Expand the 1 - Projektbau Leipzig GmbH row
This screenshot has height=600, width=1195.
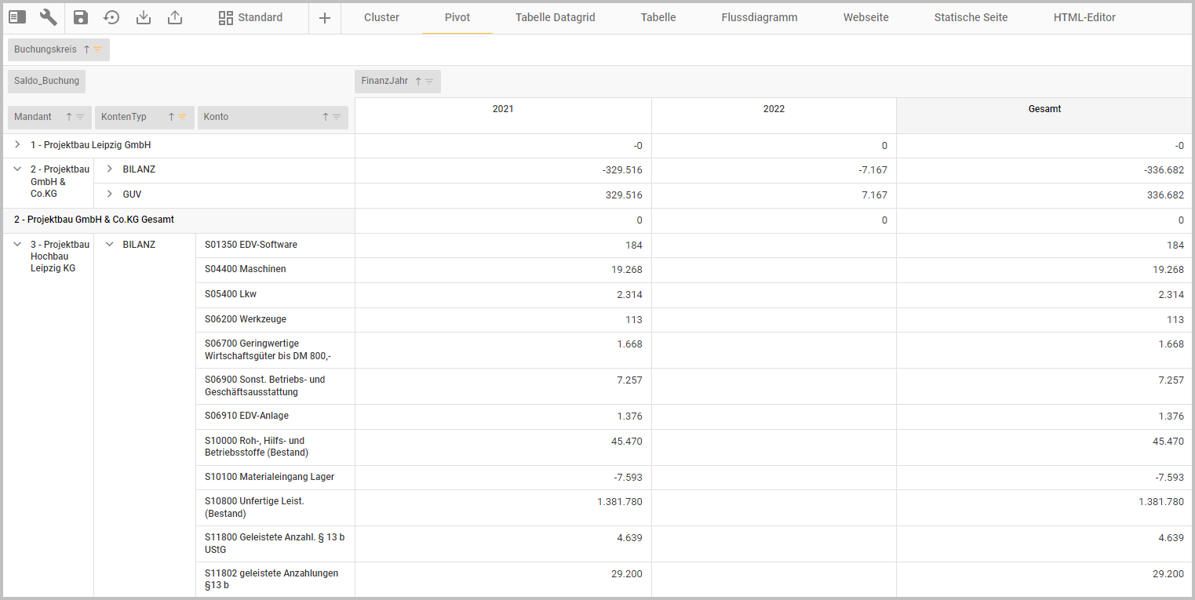pos(17,145)
